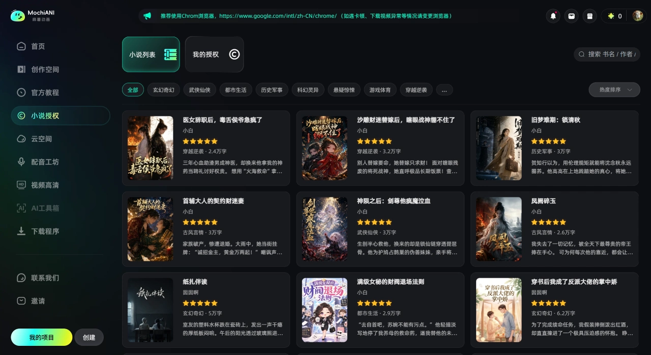The height and width of the screenshot is (355, 651).
Task: Click the novel search input field
Action: click(607, 54)
